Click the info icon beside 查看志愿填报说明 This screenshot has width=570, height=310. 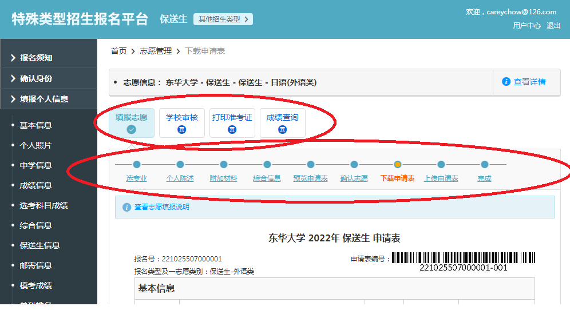tap(127, 207)
